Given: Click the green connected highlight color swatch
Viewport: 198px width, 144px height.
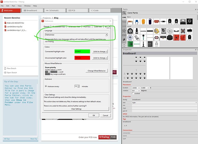Looking at the screenshot, I should (82, 52).
